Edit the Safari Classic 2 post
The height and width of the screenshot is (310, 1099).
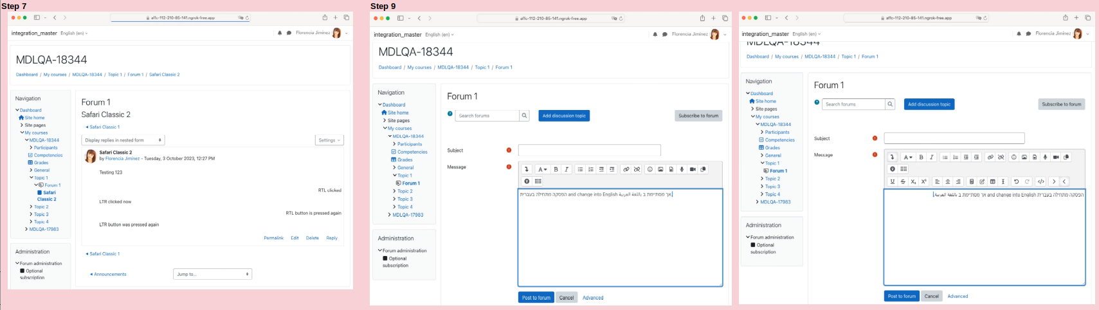pos(295,238)
